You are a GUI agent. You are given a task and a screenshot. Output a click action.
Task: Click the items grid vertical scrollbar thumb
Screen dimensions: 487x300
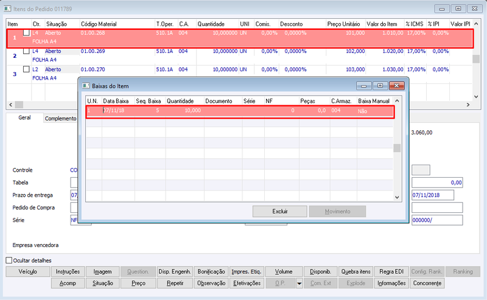tap(476, 58)
